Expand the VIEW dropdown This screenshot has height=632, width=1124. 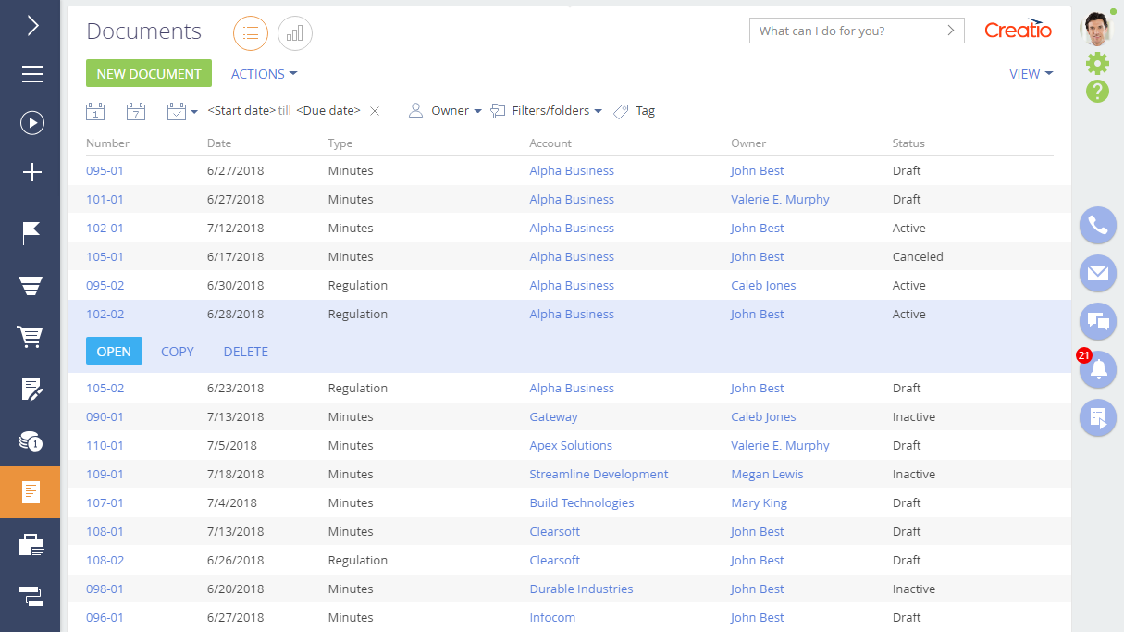click(1031, 74)
